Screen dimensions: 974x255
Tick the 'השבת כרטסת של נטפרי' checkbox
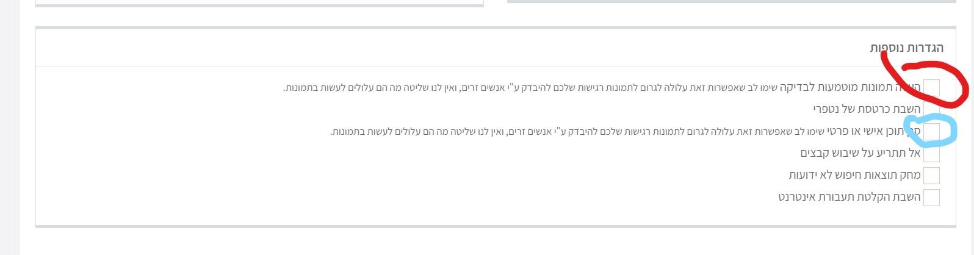coord(931,109)
